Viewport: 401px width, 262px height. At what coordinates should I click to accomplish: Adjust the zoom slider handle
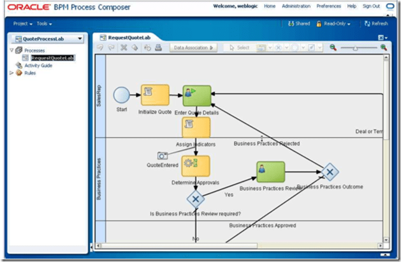355,48
